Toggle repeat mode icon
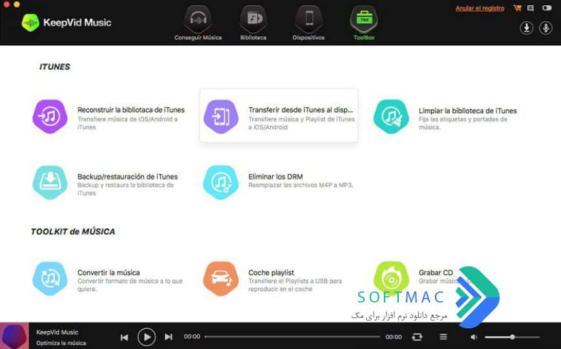 pos(417,337)
